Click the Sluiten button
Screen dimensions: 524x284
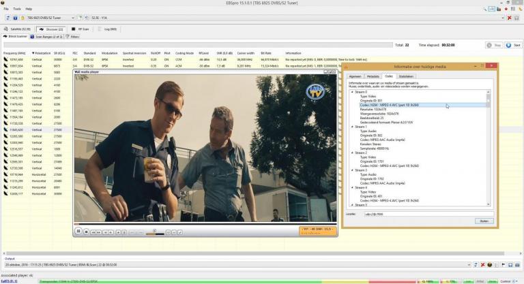tap(483, 221)
